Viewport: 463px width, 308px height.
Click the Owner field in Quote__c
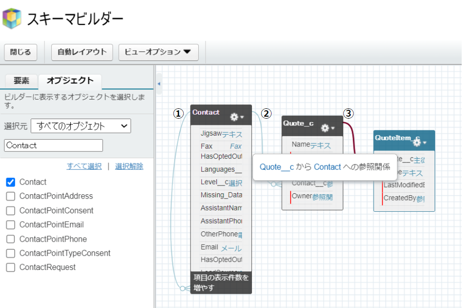point(312,197)
